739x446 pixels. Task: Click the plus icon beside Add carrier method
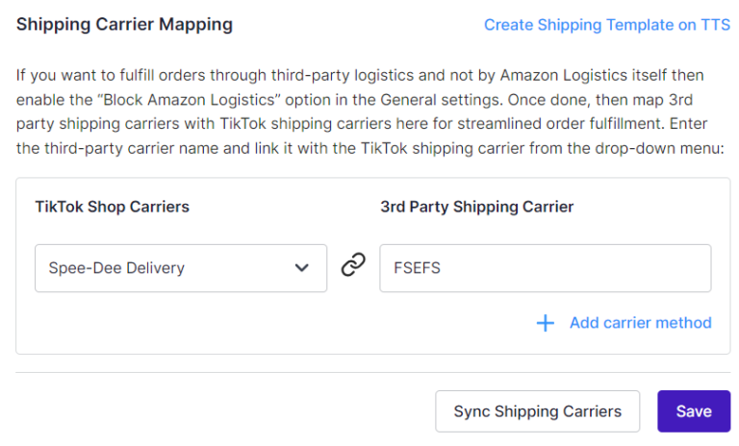click(x=546, y=323)
